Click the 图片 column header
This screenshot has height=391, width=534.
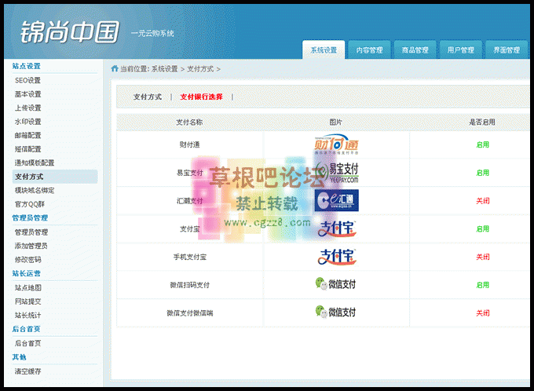pyautogui.click(x=335, y=122)
